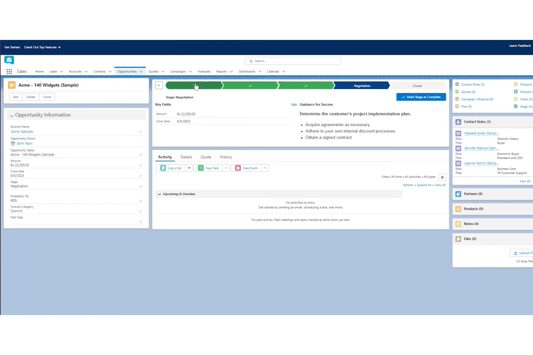This screenshot has width=533, height=355.
Task: Select first completed stage in path
Action: point(194,86)
